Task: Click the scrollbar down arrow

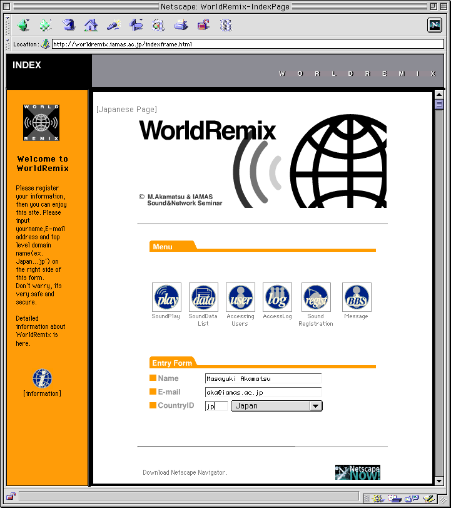Action: coord(438,481)
